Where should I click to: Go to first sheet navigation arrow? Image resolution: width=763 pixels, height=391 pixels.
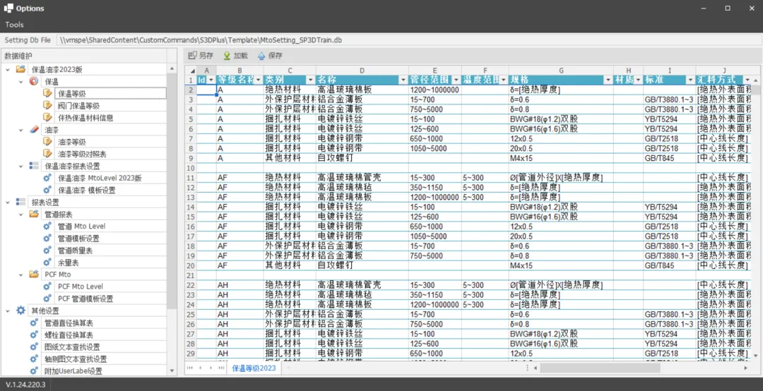pos(190,368)
